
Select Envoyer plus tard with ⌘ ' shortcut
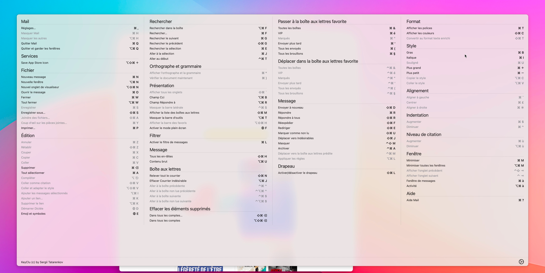point(337,43)
